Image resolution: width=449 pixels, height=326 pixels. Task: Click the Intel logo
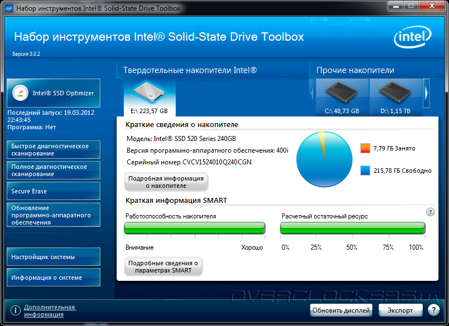[413, 37]
